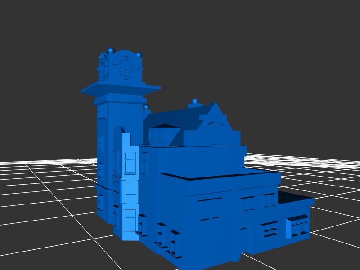
Task: Click the light-blue bay's lower window
Action: pyautogui.click(x=130, y=219)
